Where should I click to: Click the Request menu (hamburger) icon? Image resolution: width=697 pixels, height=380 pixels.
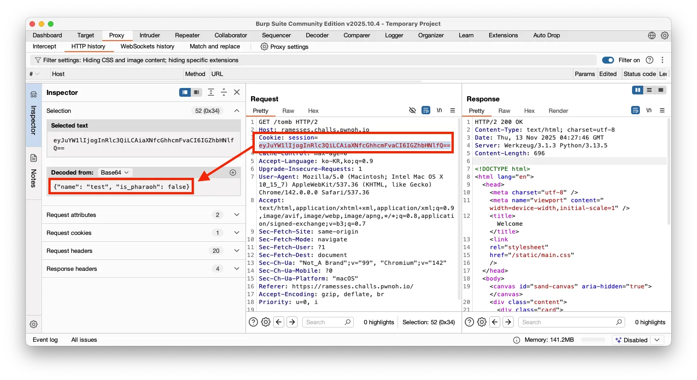[x=452, y=111]
